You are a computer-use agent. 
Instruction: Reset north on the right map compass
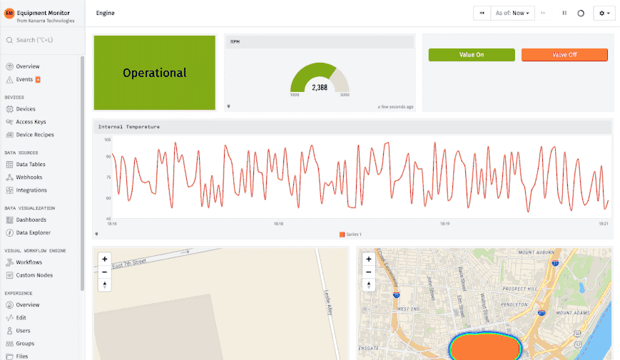coord(369,285)
